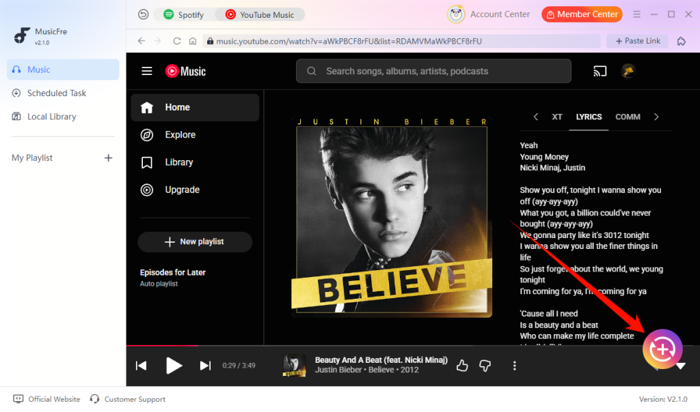
Task: Click the small album thumbnail in player bar
Action: (295, 366)
